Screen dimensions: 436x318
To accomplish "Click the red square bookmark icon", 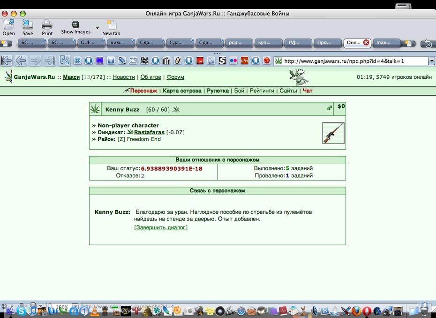I will coord(200,61).
